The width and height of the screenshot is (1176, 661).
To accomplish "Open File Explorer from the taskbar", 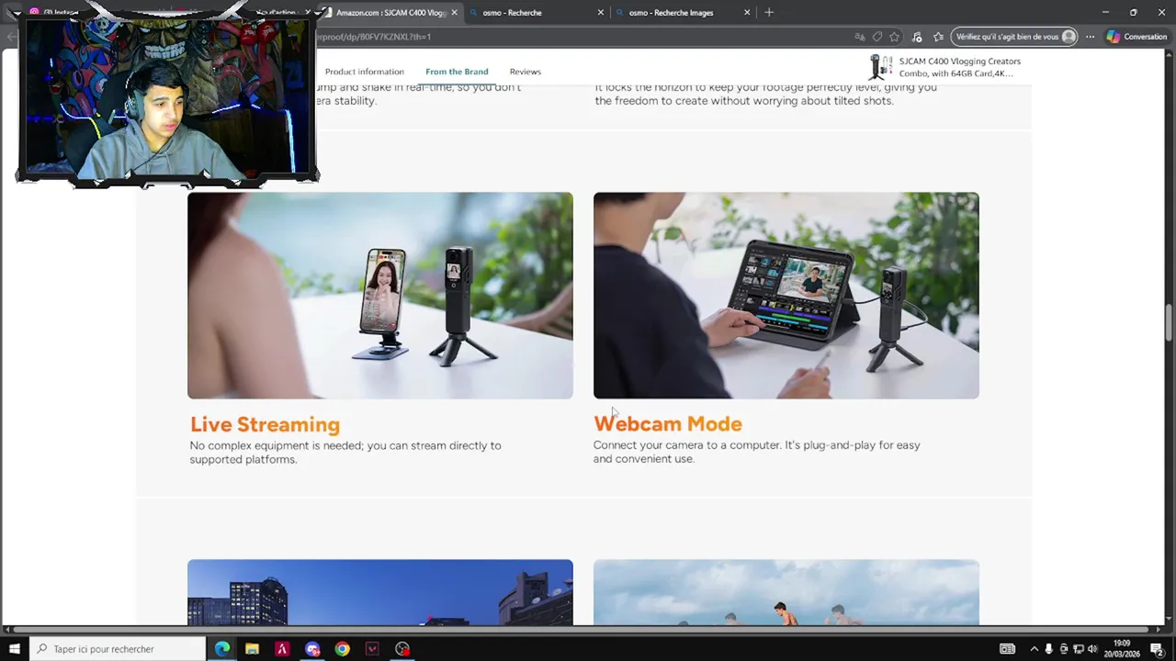I will [x=252, y=649].
